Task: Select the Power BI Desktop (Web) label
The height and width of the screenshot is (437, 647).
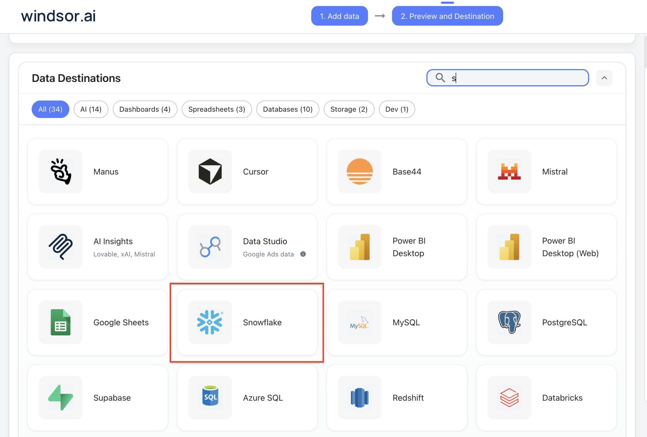Action: pos(571,247)
